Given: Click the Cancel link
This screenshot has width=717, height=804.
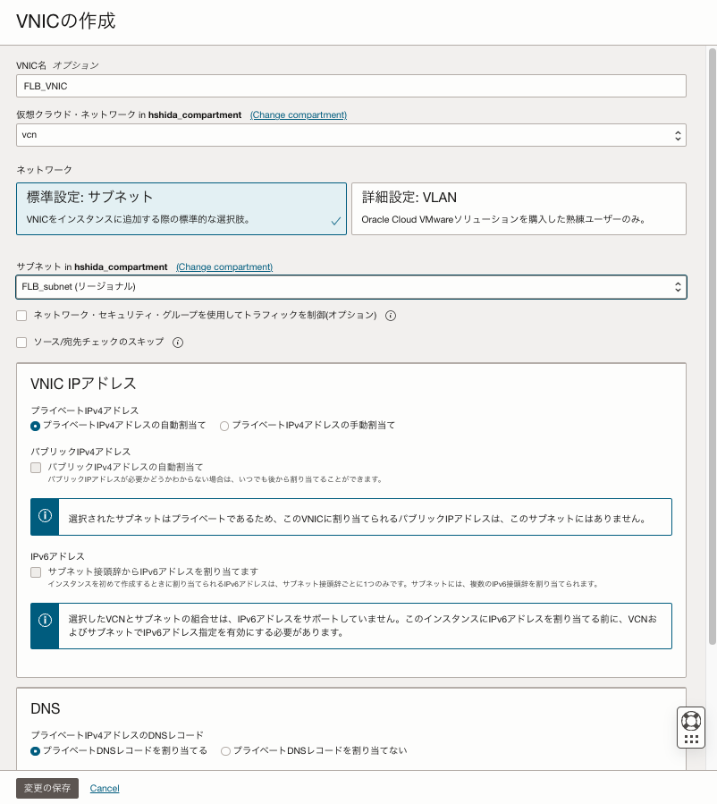Looking at the screenshot, I should click(x=105, y=788).
